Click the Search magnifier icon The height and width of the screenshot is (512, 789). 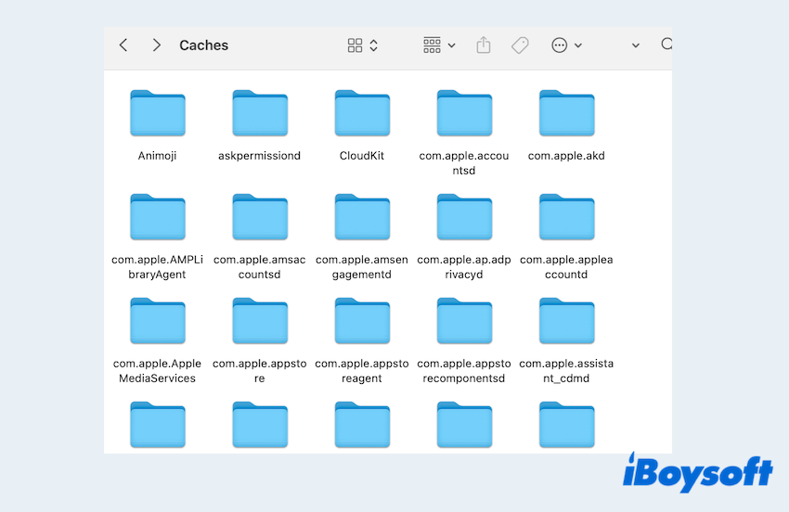[666, 45]
